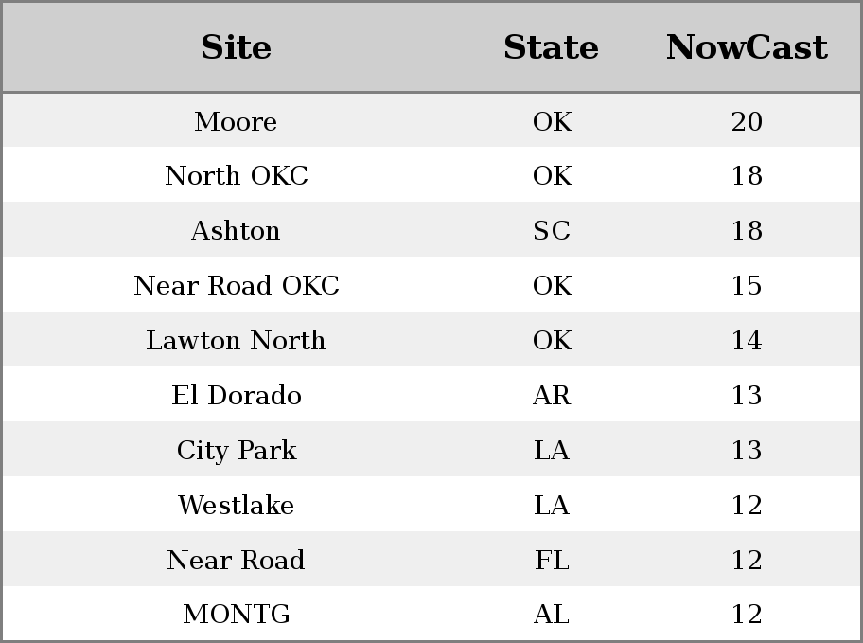Image resolution: width=863 pixels, height=643 pixels.
Task: Select the El Dorado site cell
Action: click(x=237, y=396)
